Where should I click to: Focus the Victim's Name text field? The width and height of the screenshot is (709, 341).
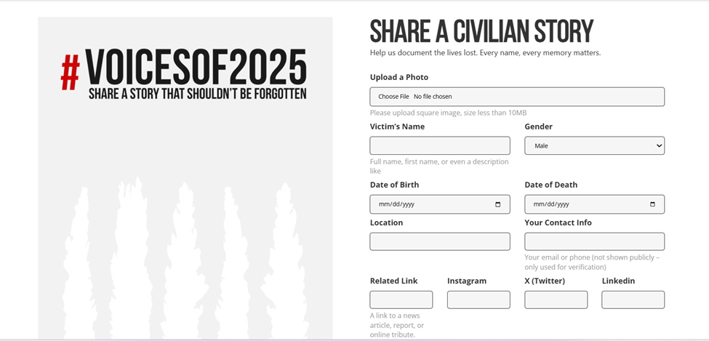coord(439,146)
